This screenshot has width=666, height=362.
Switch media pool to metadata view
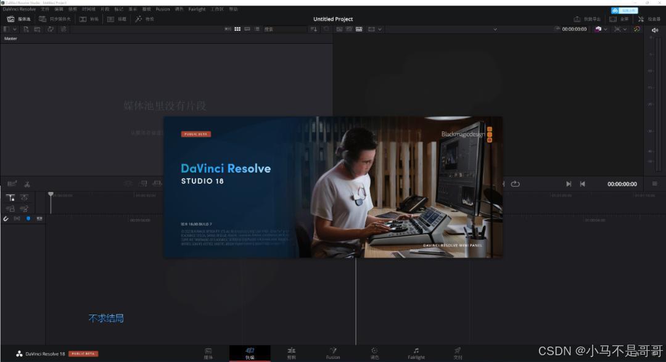[228, 30]
